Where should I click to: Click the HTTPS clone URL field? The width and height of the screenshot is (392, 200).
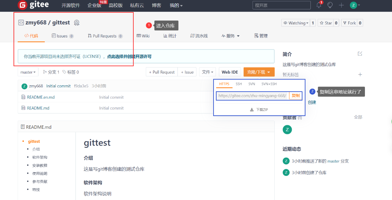pyautogui.click(x=253, y=96)
